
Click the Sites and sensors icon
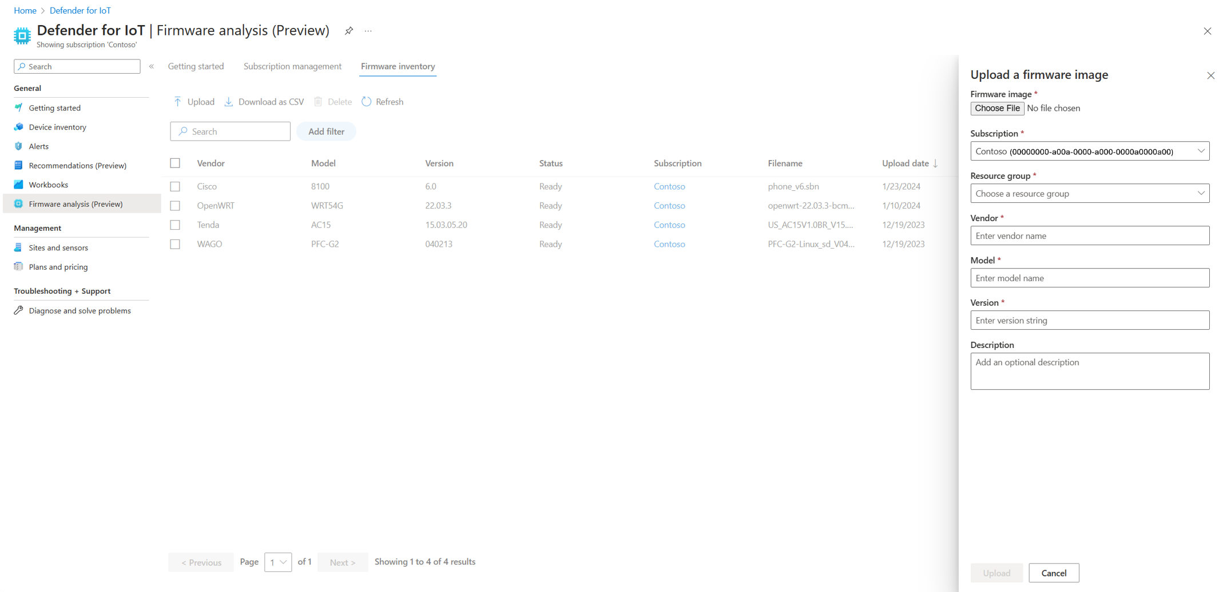pos(19,247)
